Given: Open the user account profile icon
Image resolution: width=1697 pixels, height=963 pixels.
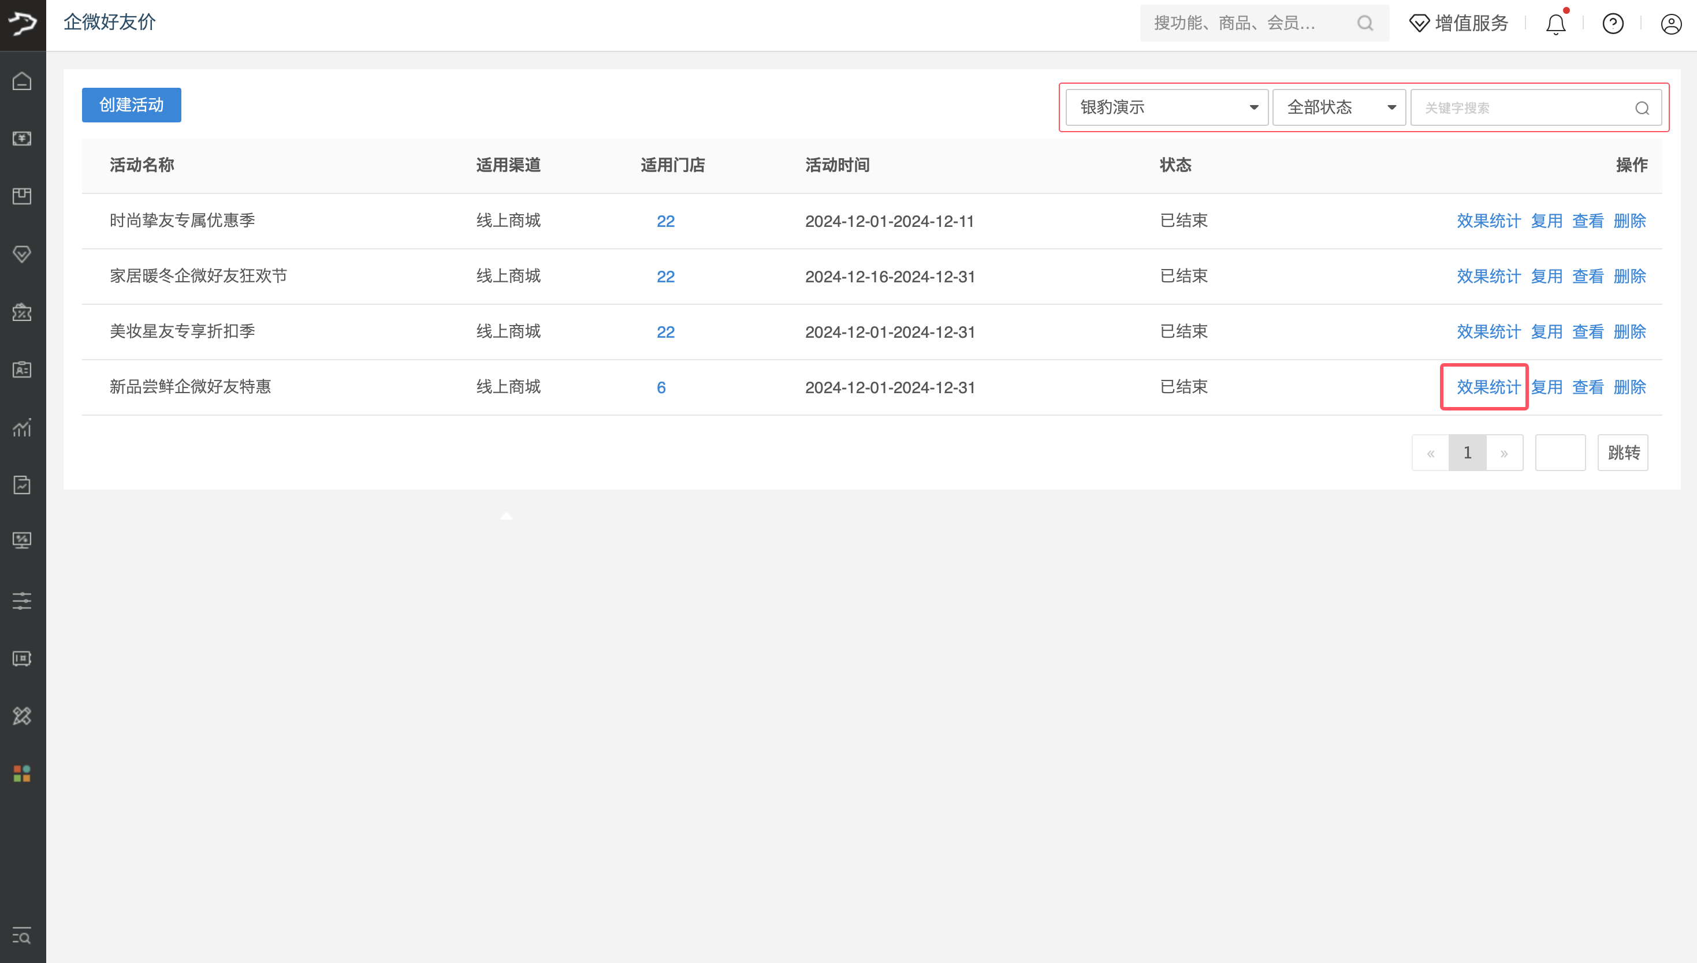Looking at the screenshot, I should point(1670,24).
